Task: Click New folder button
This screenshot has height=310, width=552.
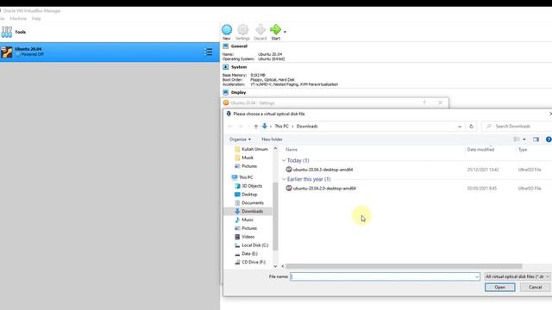Action: click(x=272, y=139)
